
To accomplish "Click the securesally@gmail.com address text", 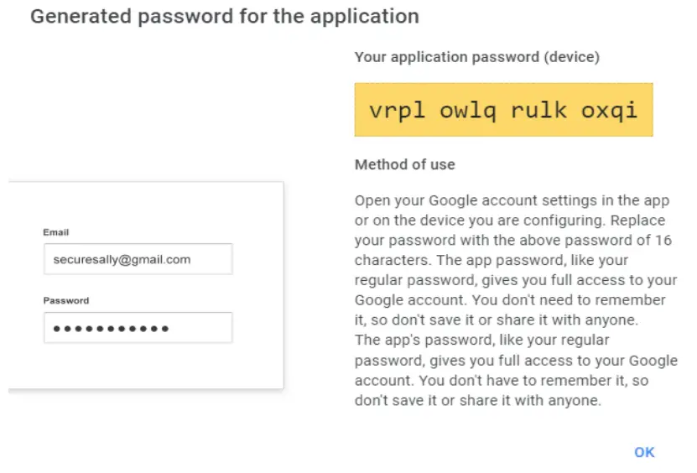I will (x=122, y=260).
